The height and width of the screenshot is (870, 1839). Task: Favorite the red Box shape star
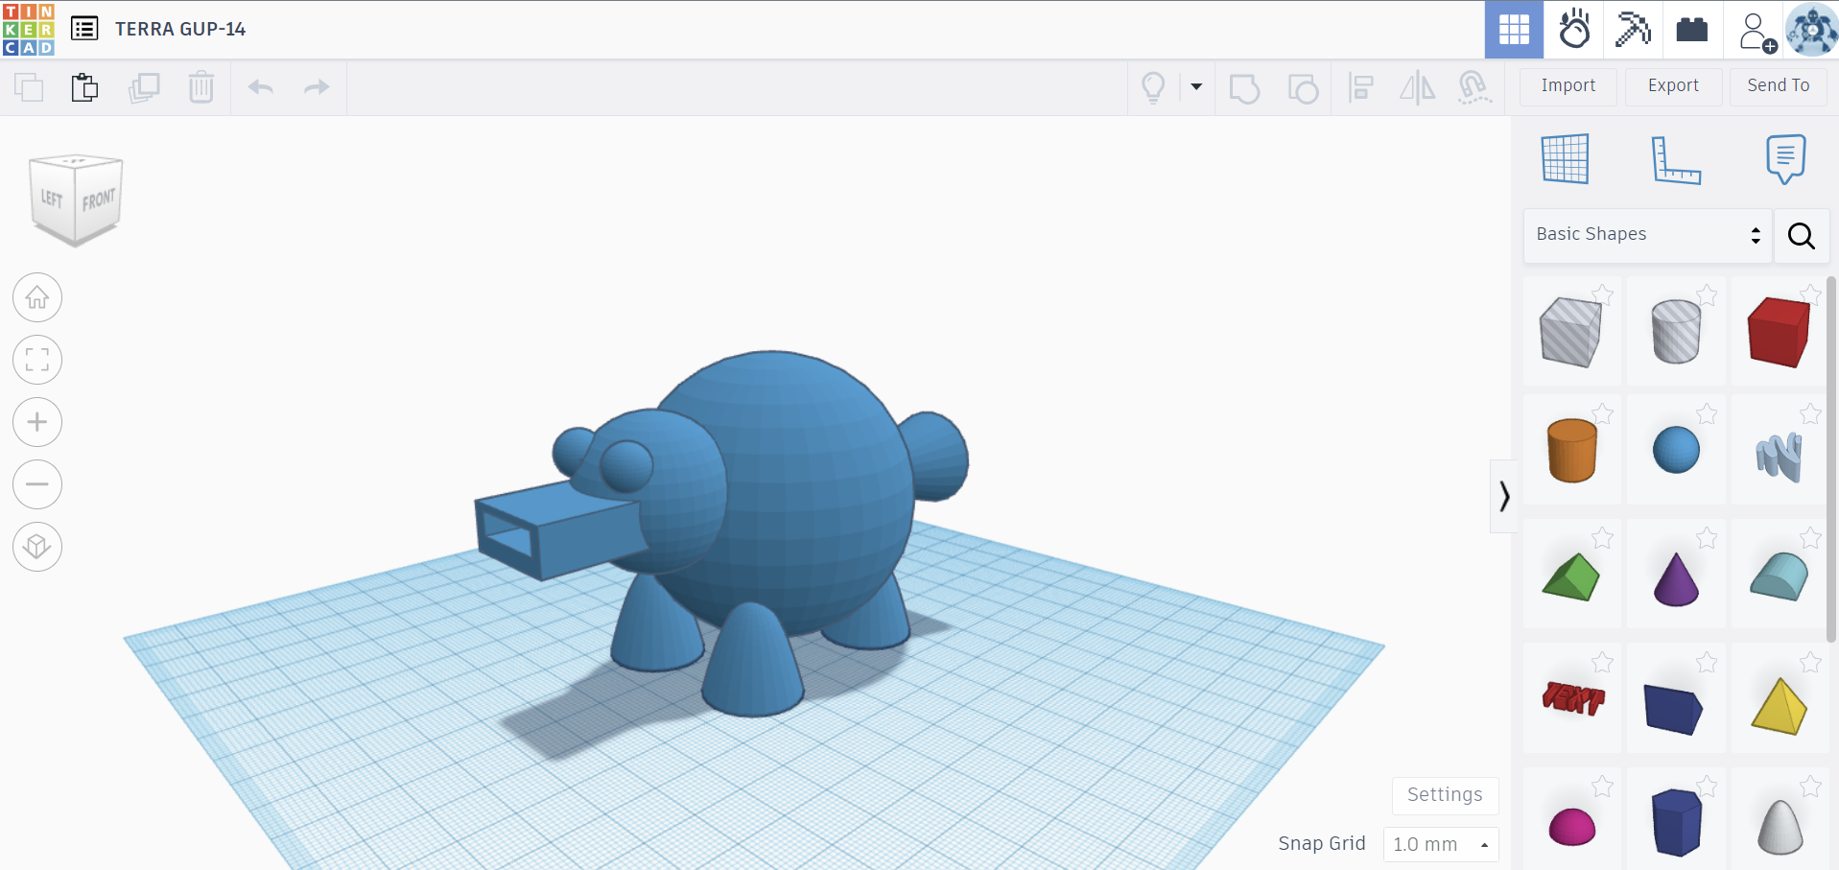(1809, 294)
